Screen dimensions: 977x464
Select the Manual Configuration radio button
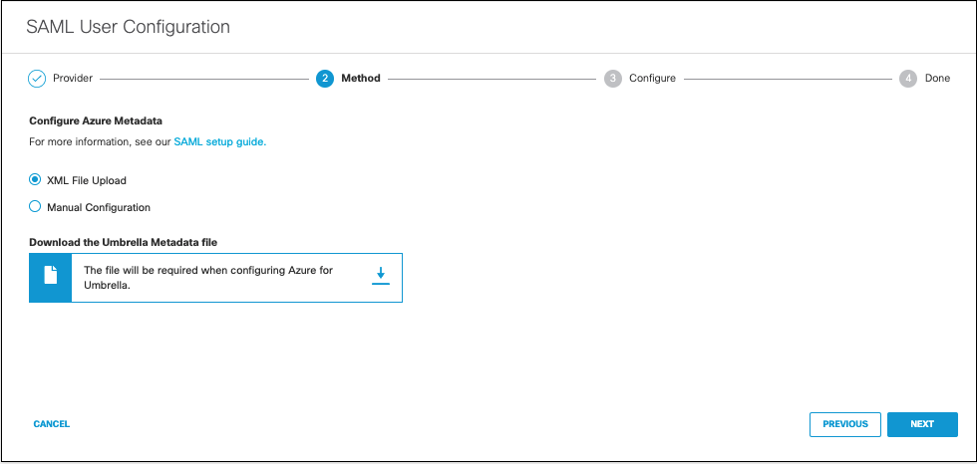click(35, 207)
